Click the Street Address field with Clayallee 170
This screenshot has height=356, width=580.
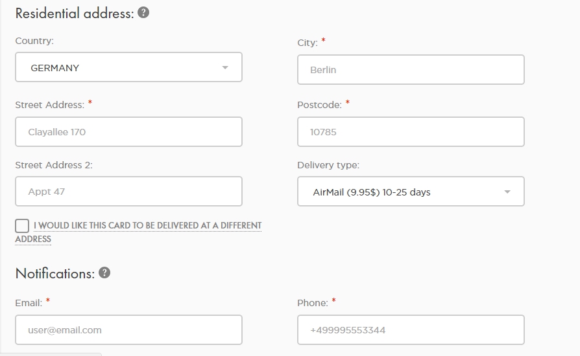pos(128,132)
